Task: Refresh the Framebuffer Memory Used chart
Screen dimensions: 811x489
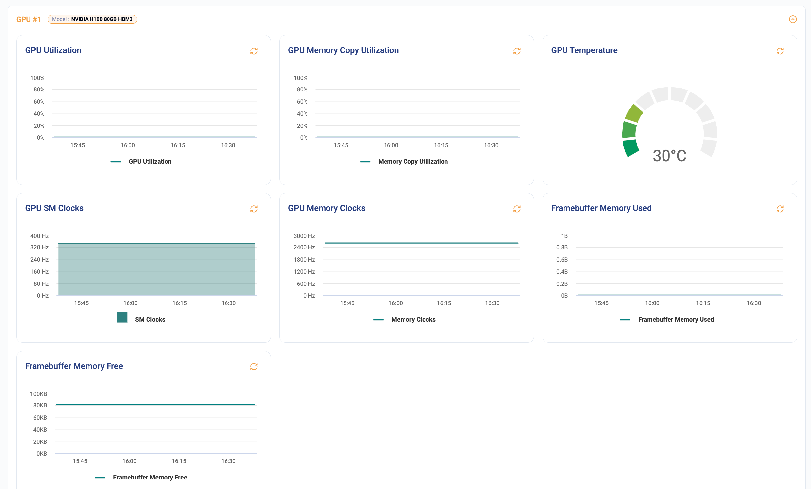Action: tap(780, 209)
